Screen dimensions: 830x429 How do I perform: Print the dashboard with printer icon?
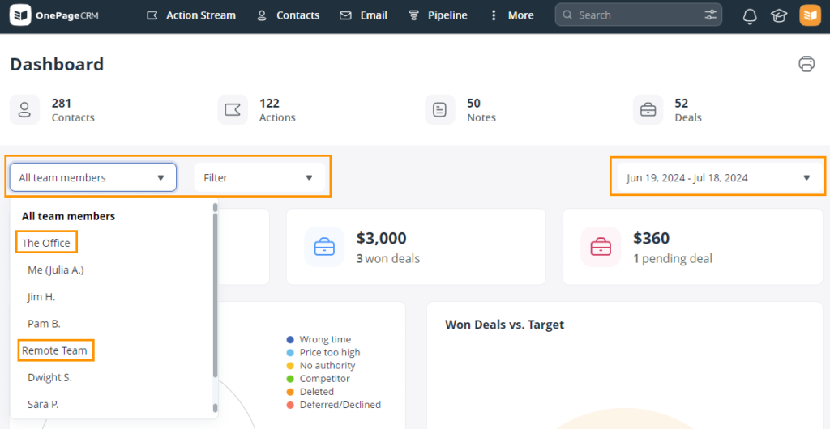806,64
